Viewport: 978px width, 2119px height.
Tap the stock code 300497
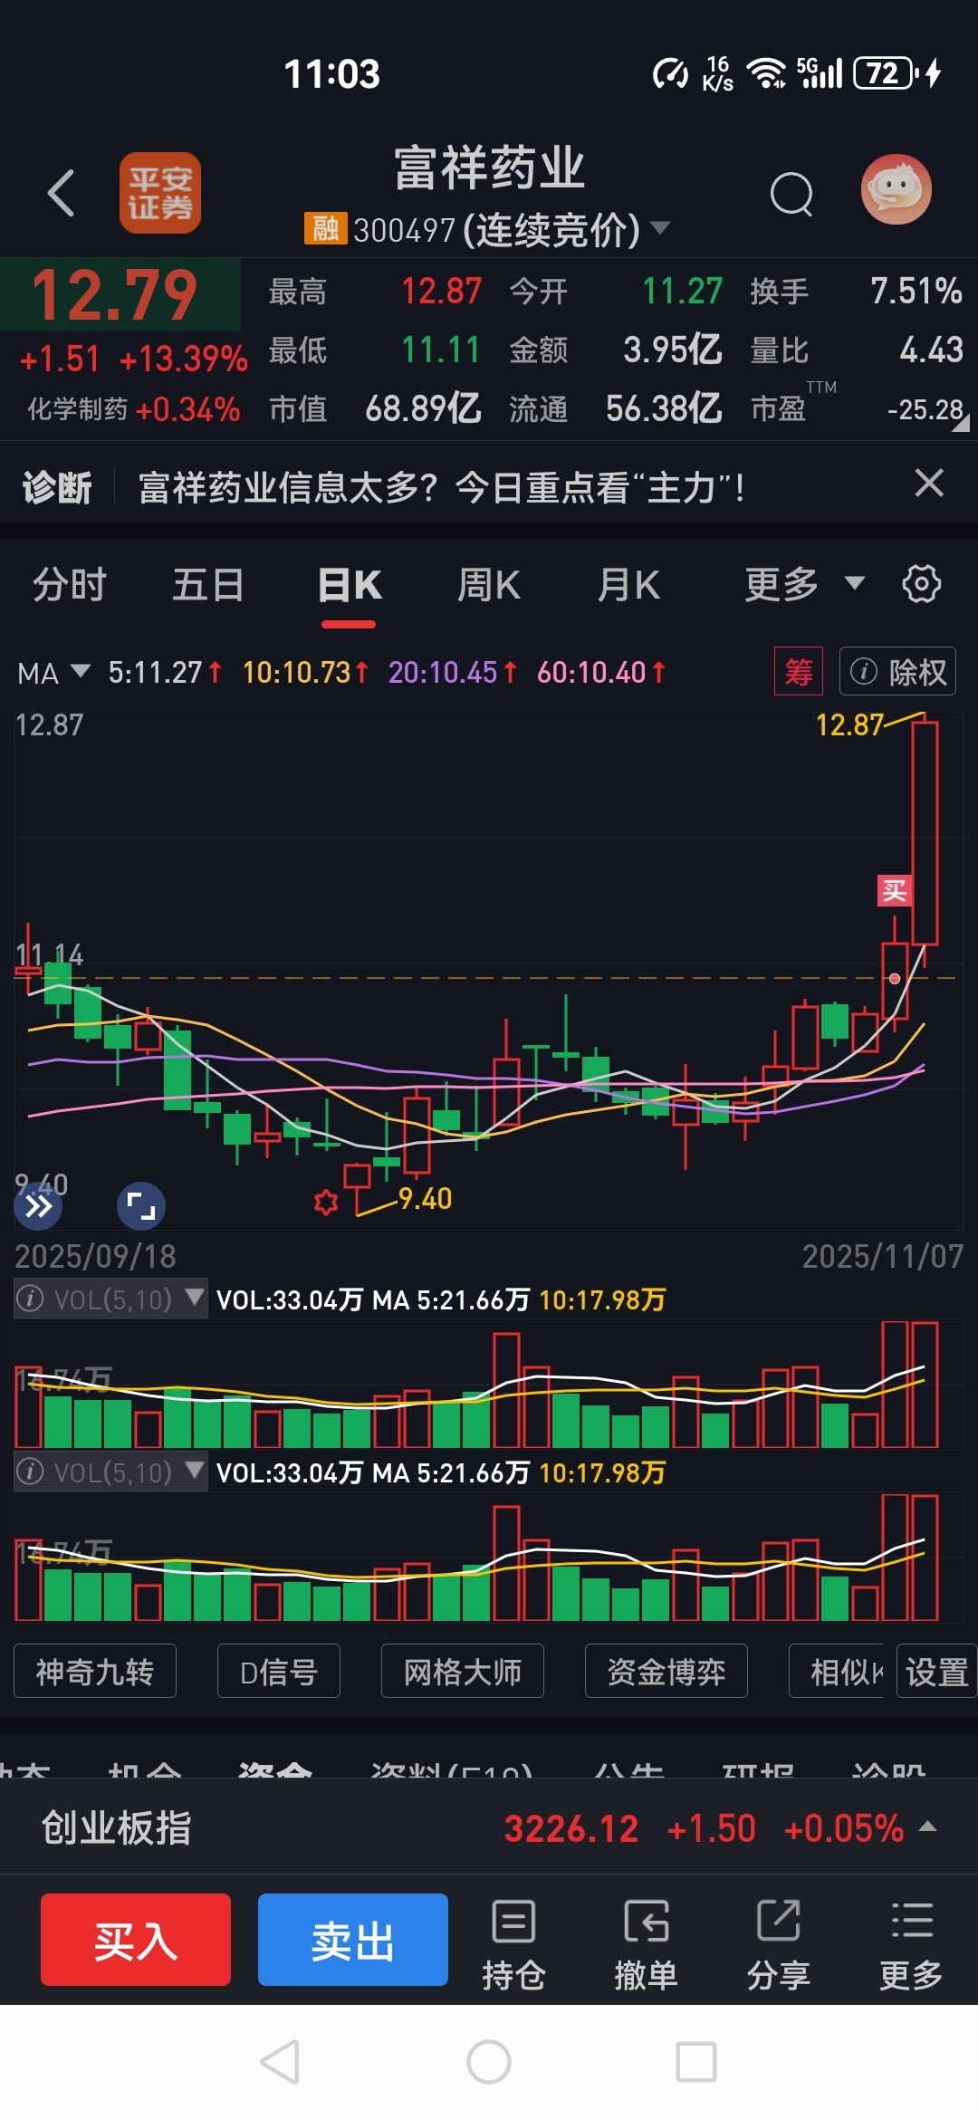click(404, 230)
